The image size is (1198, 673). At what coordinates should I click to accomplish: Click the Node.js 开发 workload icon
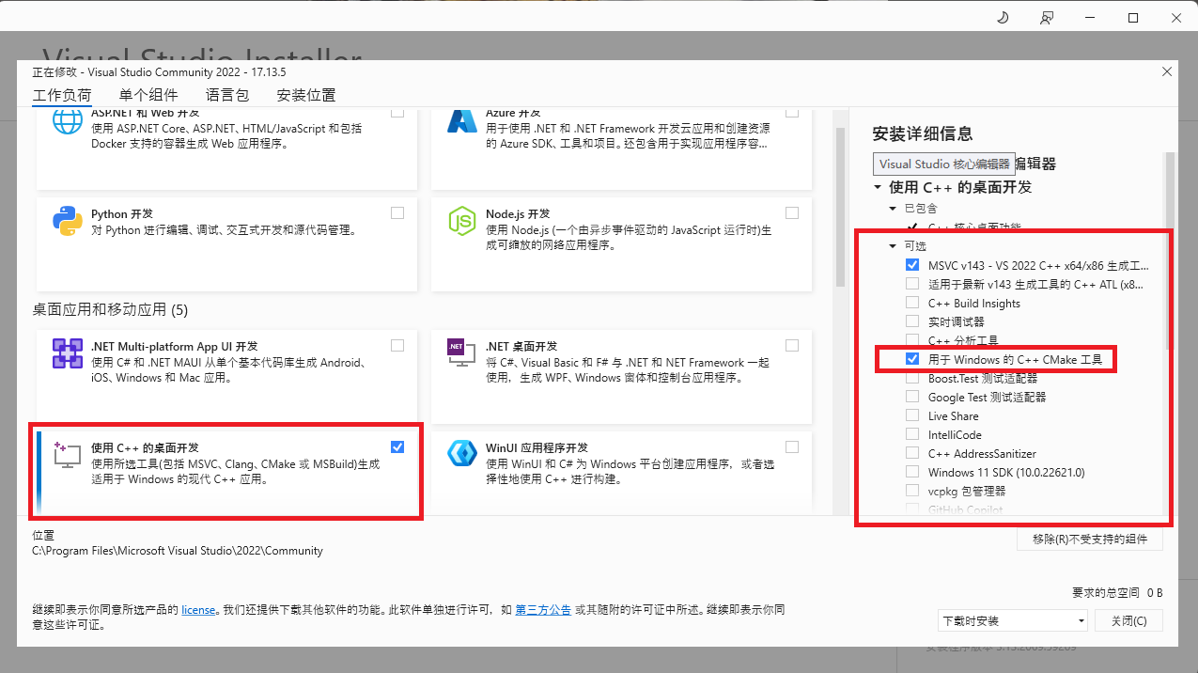(x=462, y=223)
